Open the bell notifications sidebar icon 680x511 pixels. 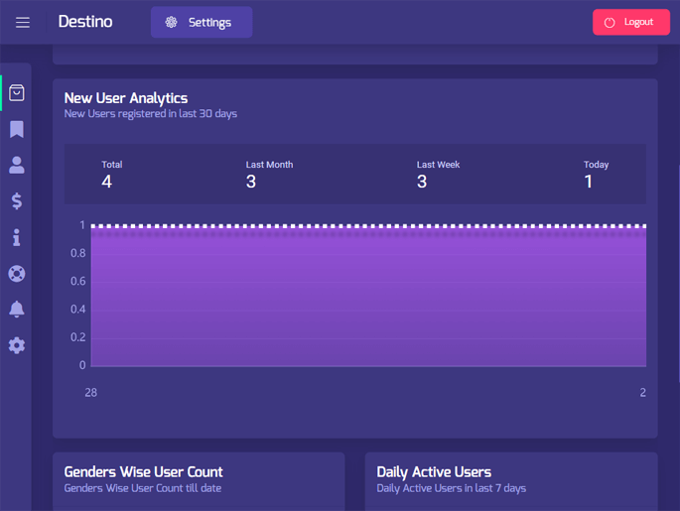17,310
